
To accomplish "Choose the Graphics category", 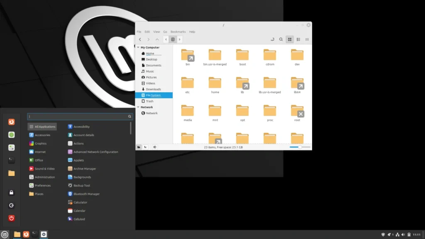I will (38, 143).
